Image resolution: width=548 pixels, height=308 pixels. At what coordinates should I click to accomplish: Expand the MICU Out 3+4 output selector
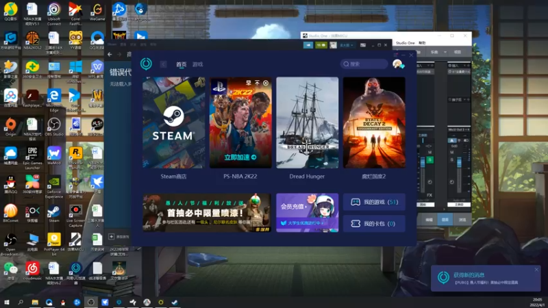[459, 129]
